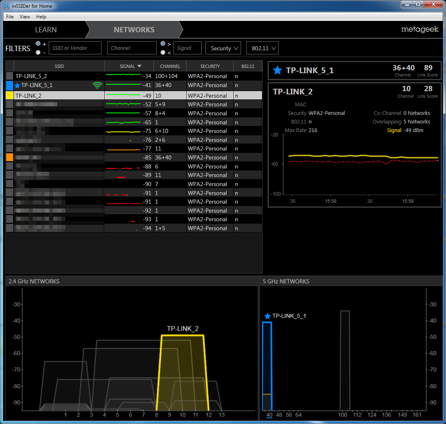Click the -57 signal value
Viewport: 446px width, 424px height.
point(147,113)
